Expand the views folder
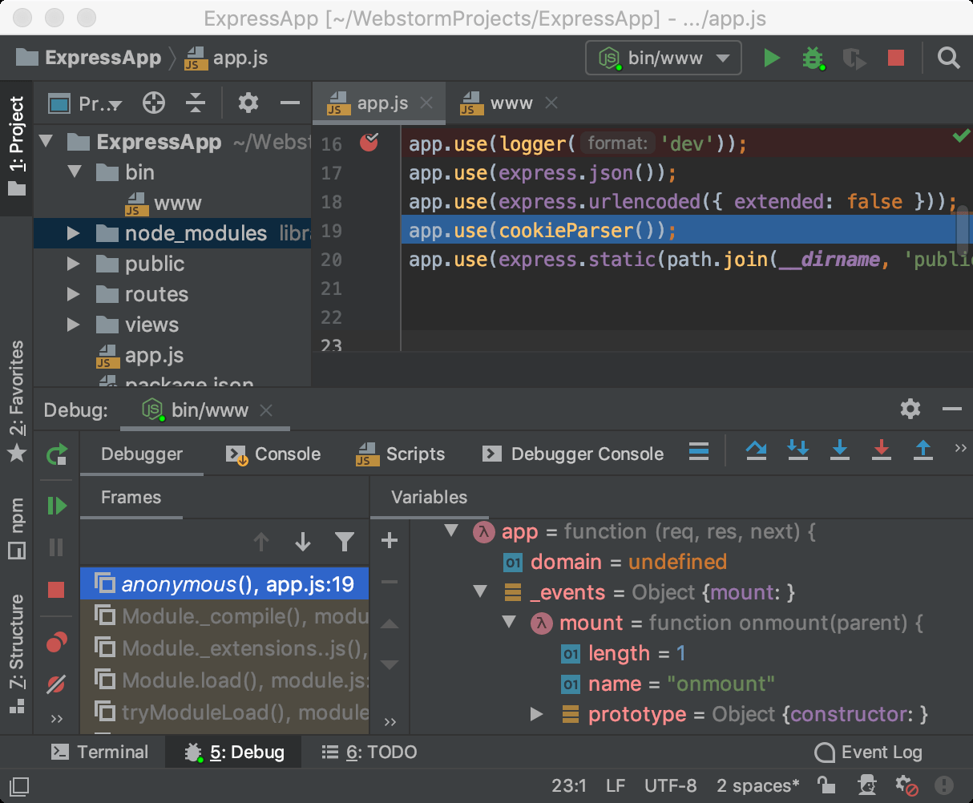 74,325
